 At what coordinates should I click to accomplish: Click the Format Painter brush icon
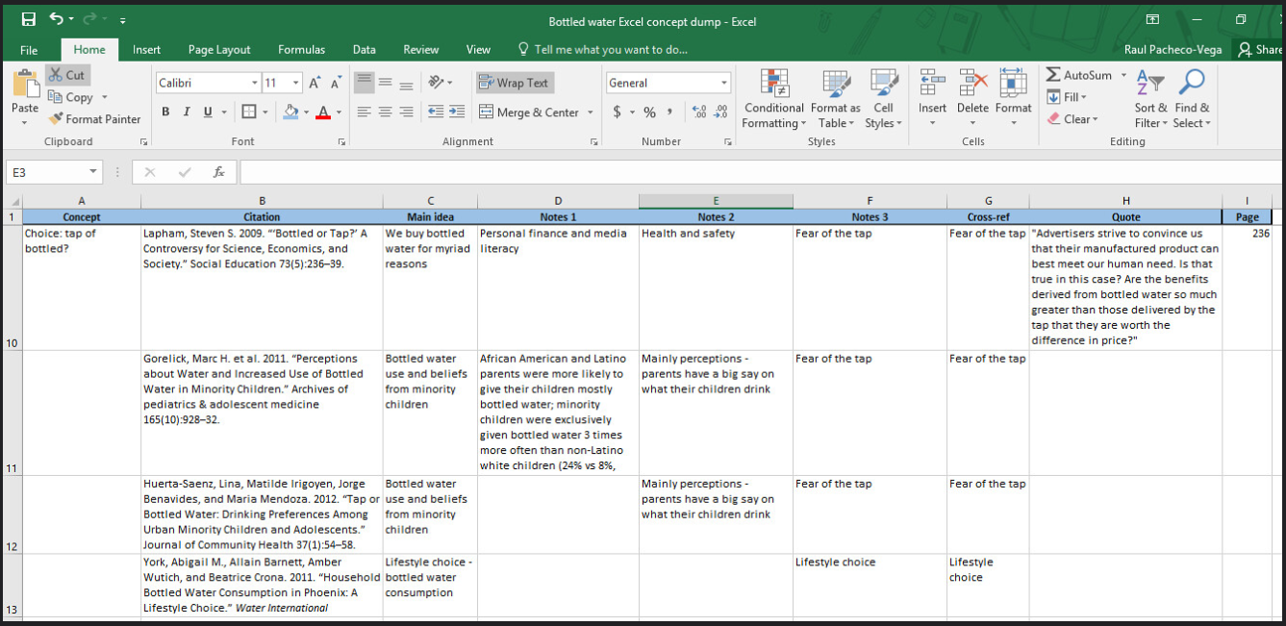57,119
